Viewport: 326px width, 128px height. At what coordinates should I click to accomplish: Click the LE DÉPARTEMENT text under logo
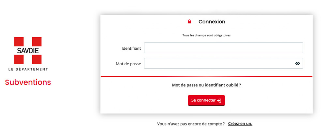pyautogui.click(x=28, y=69)
